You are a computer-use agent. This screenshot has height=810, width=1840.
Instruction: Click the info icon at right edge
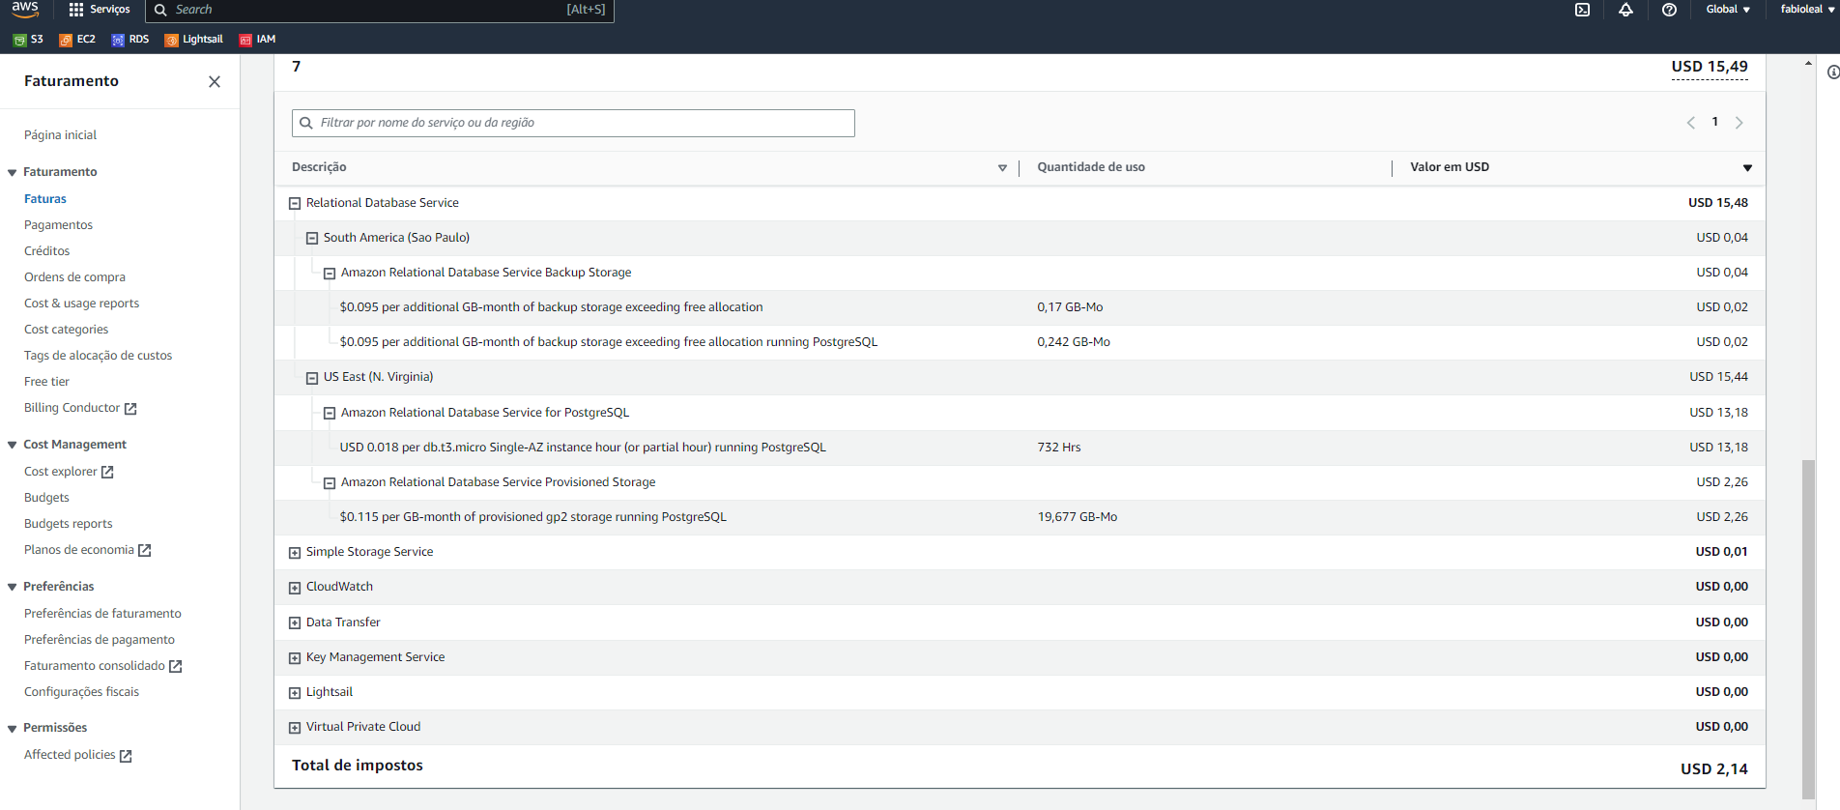[1832, 72]
